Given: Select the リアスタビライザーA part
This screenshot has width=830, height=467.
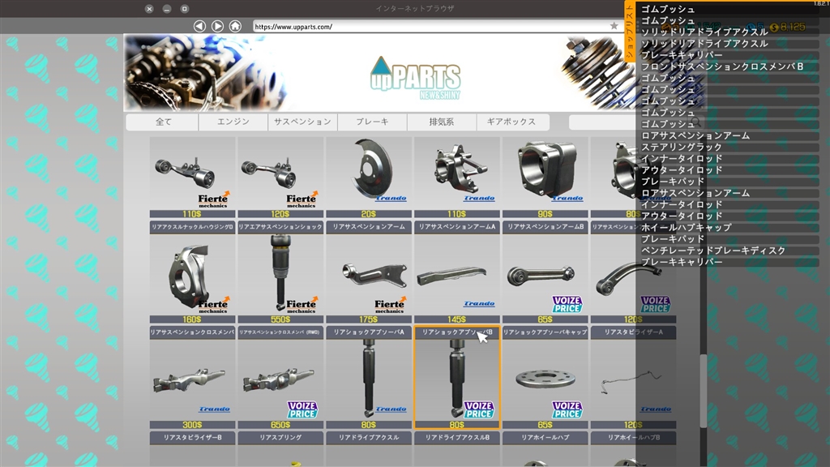Looking at the screenshot, I should tap(634, 378).
